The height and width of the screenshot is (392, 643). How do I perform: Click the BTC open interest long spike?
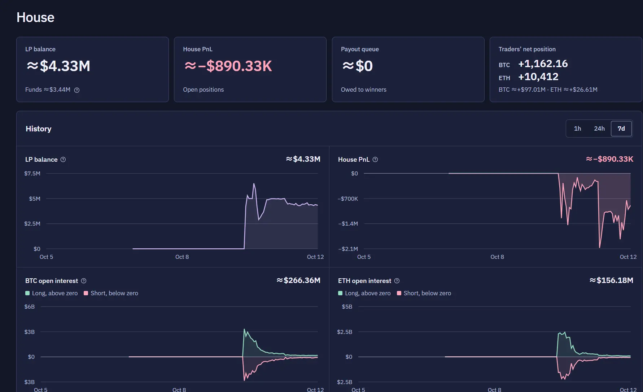(x=244, y=330)
